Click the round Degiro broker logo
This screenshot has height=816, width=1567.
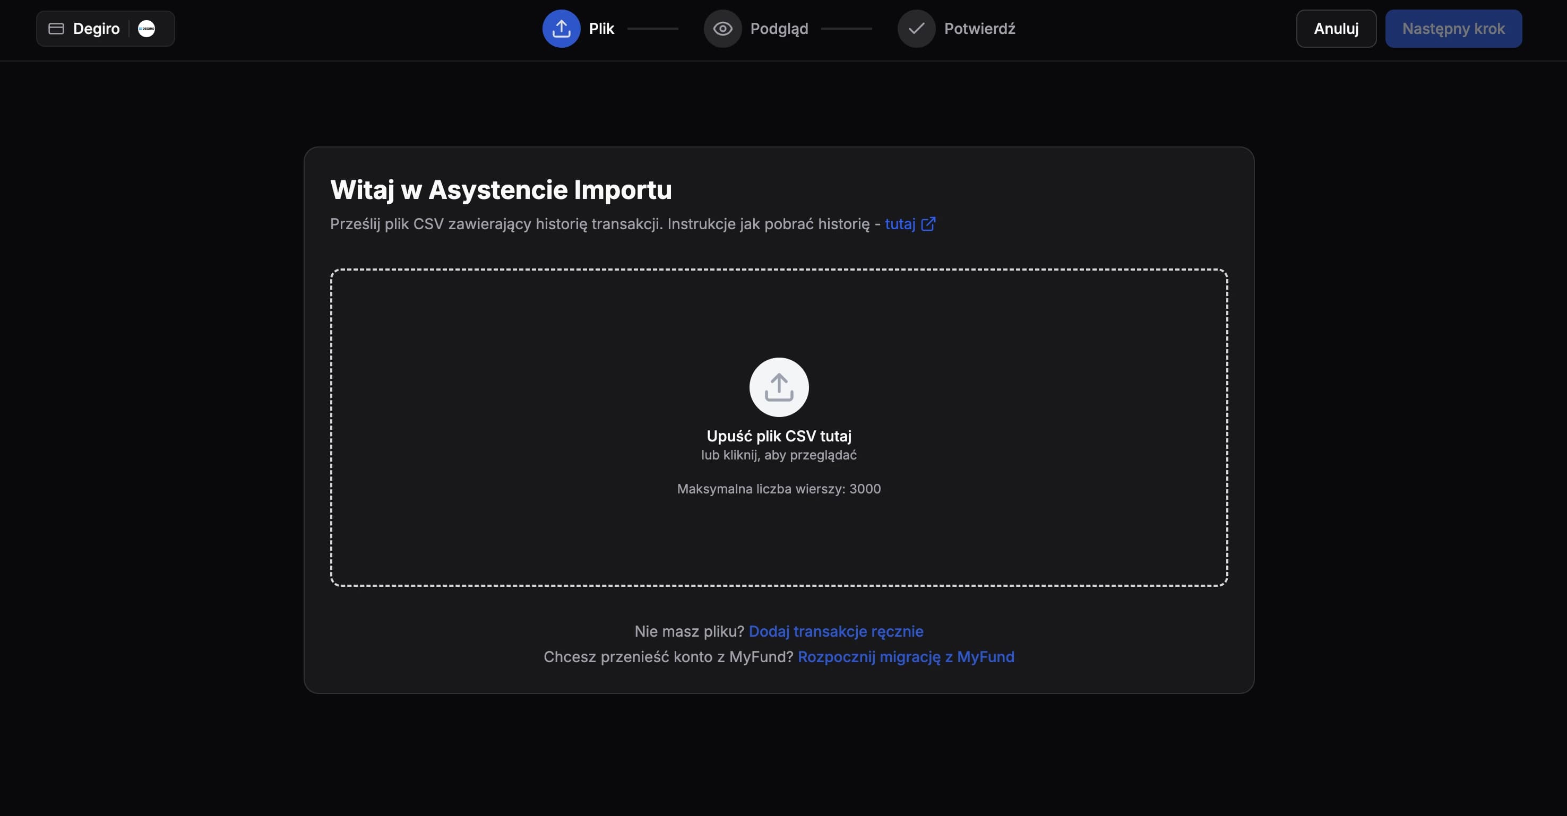[x=147, y=29]
